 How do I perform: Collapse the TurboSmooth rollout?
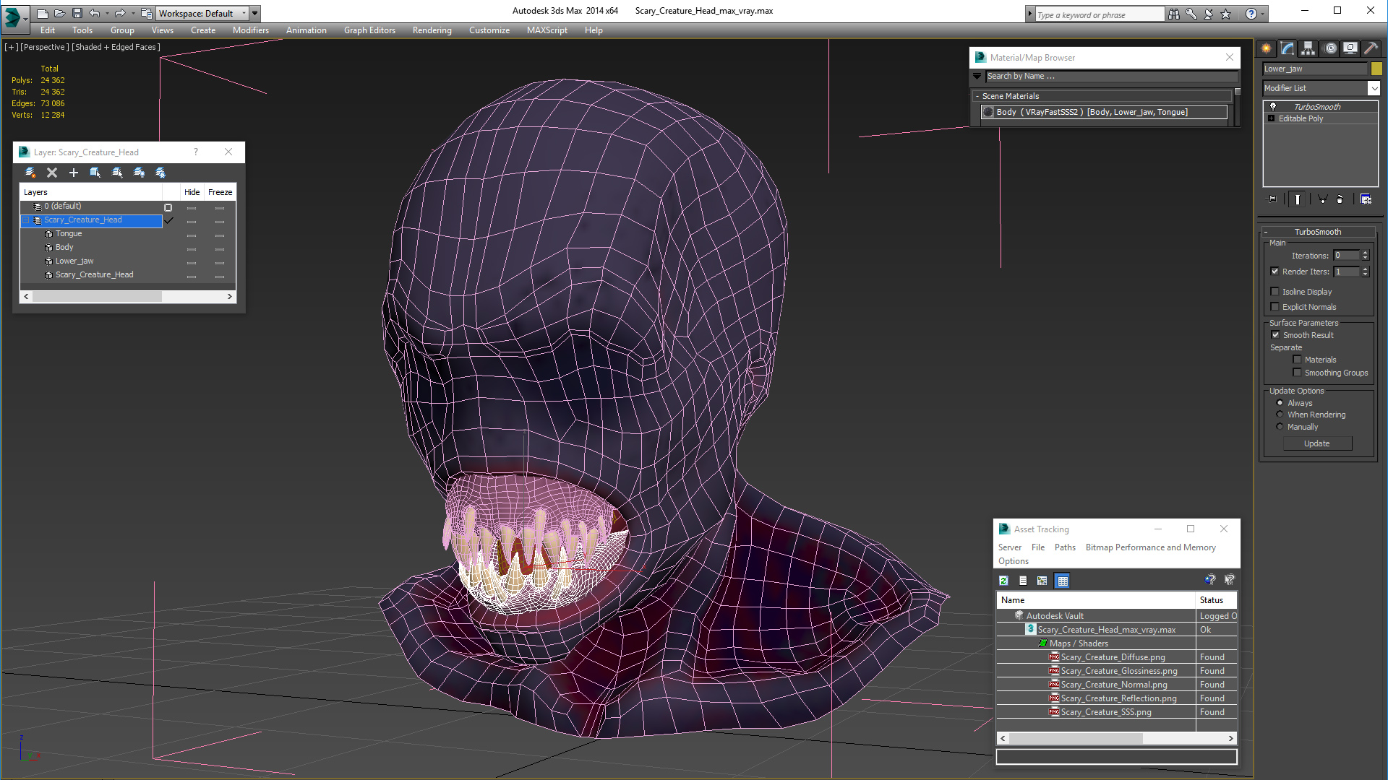[1266, 232]
